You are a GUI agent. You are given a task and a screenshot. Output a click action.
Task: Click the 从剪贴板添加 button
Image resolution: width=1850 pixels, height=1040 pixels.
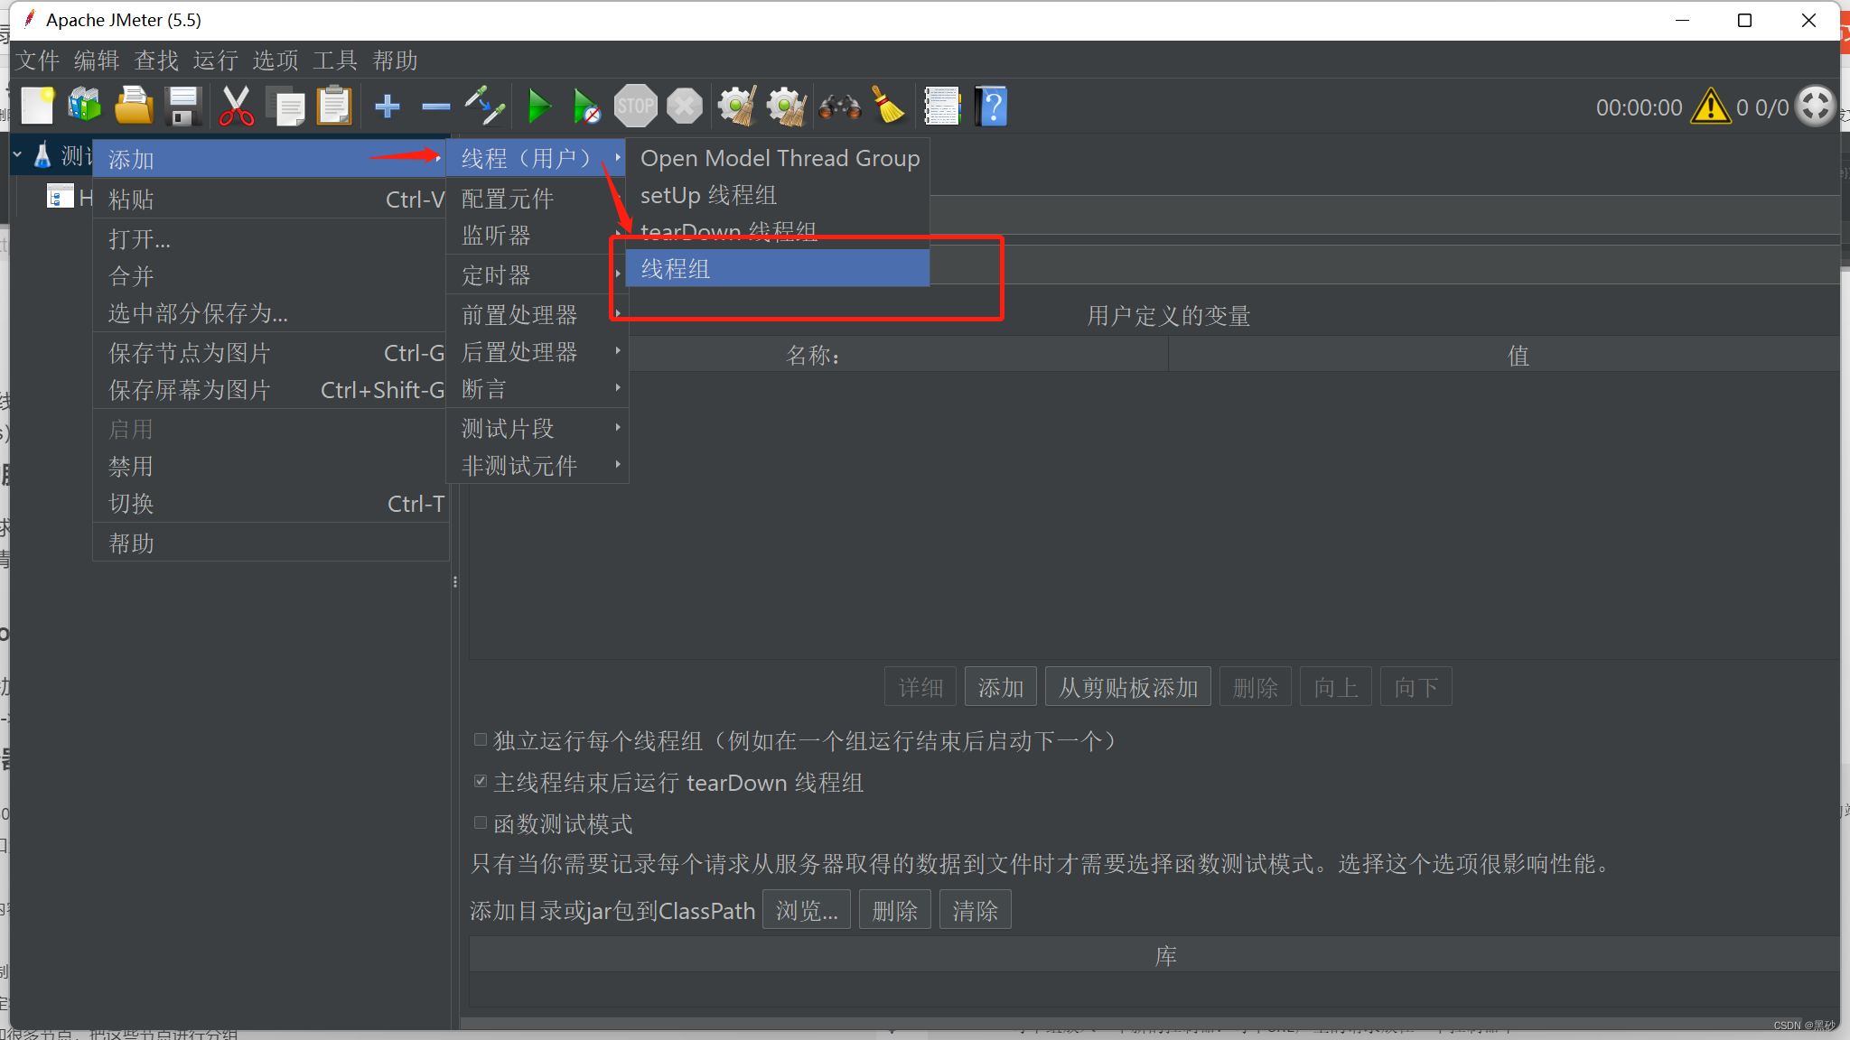pos(1127,688)
